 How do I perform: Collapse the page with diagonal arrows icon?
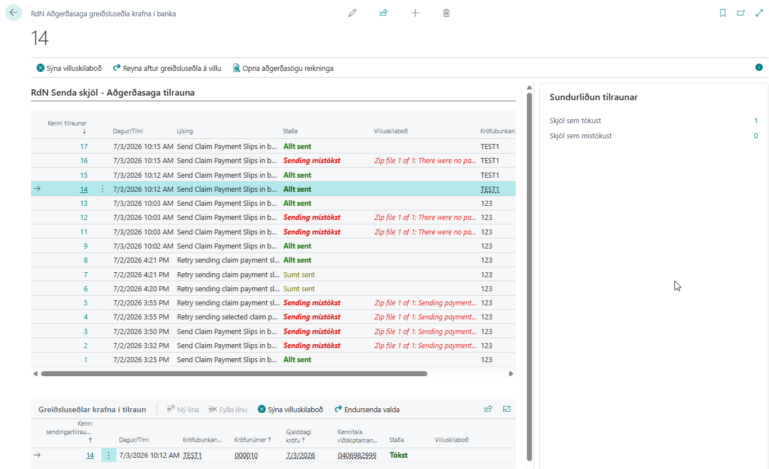759,13
